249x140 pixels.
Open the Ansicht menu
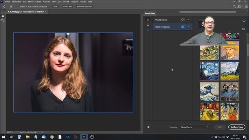click(x=65, y=2)
